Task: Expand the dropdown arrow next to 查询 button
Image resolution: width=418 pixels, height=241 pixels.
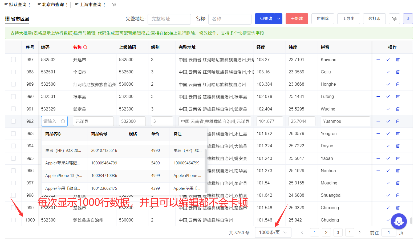Action: (279, 19)
